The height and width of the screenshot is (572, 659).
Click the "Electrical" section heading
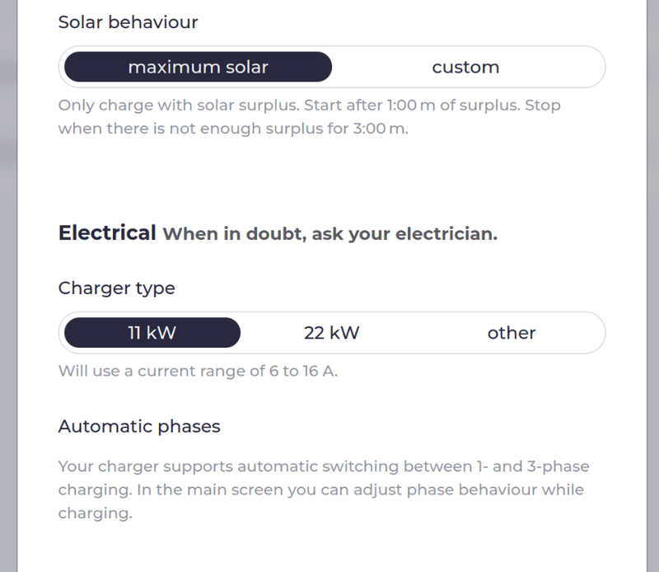pos(107,233)
